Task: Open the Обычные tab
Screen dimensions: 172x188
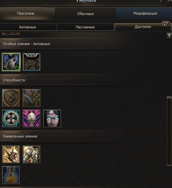Action: tap(85, 13)
